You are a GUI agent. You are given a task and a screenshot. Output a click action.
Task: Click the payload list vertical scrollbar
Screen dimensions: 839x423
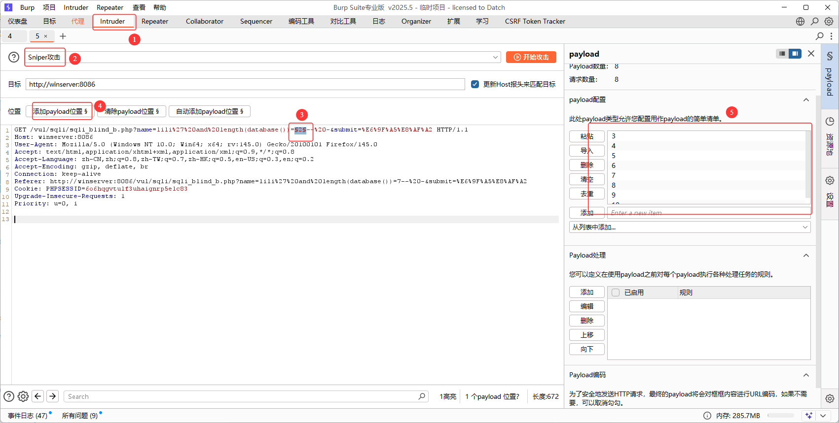pyautogui.click(x=808, y=165)
